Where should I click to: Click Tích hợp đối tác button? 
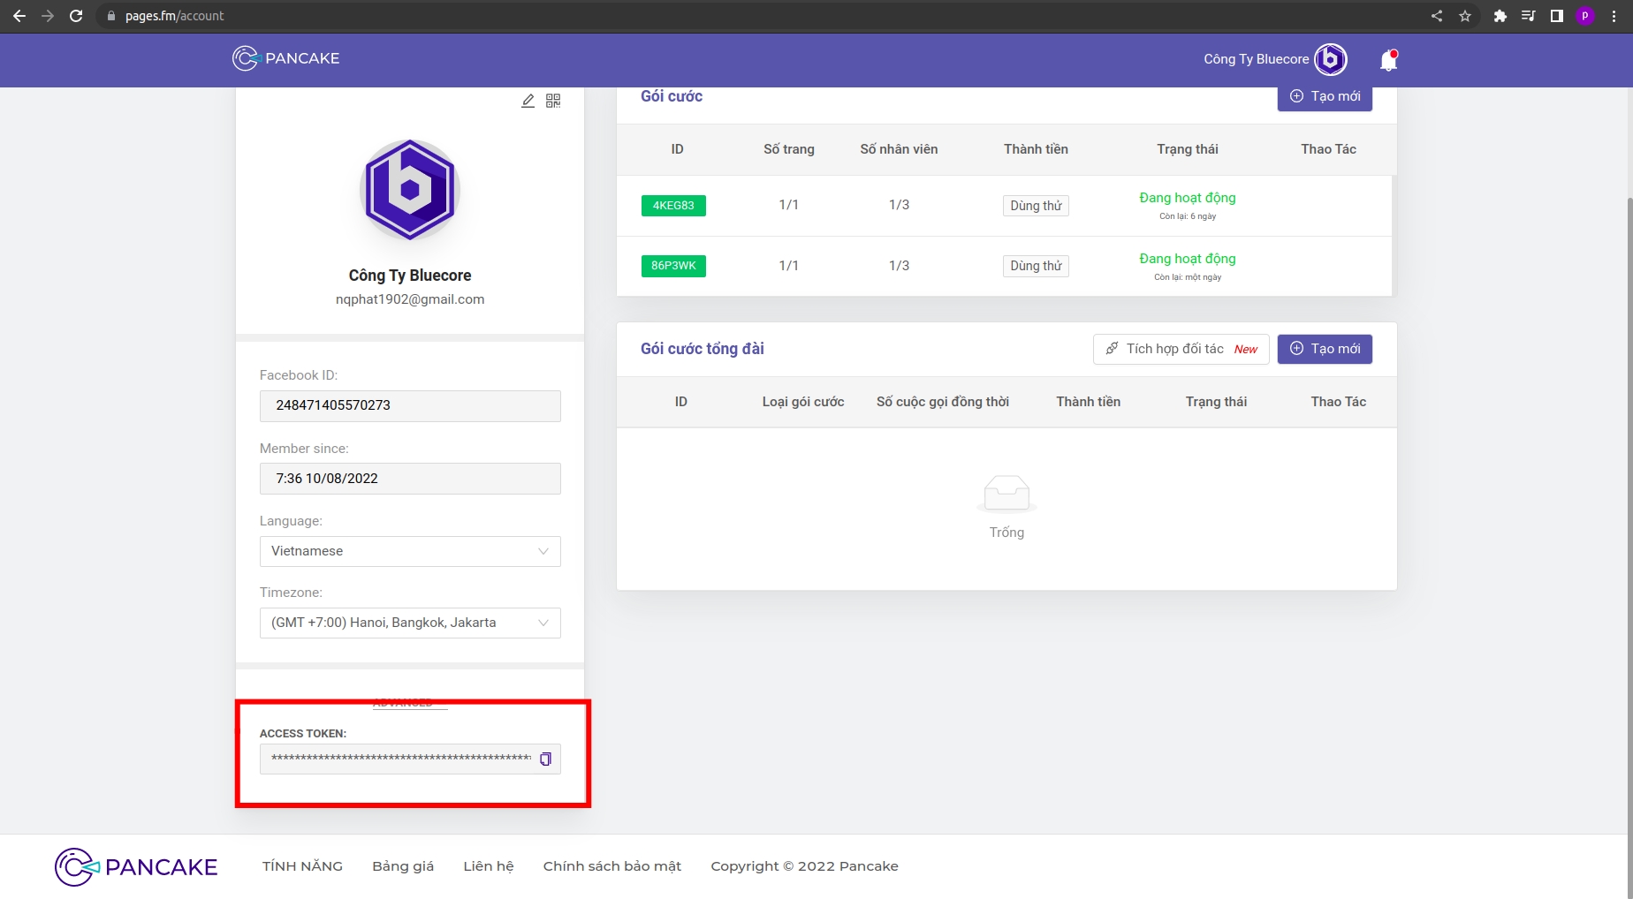(x=1181, y=349)
